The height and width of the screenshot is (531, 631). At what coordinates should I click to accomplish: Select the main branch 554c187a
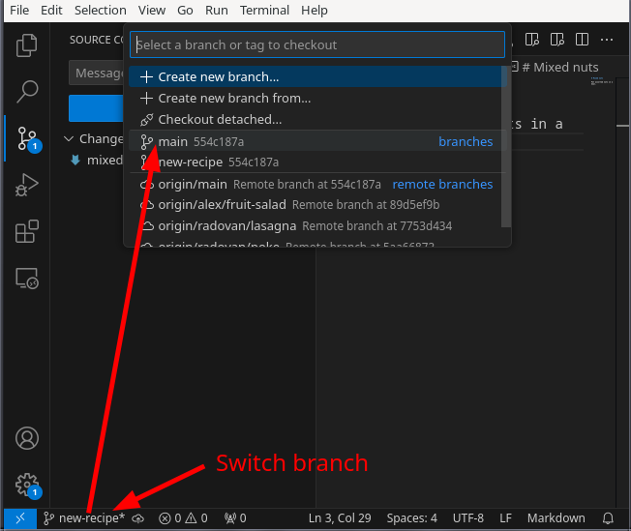click(x=317, y=141)
